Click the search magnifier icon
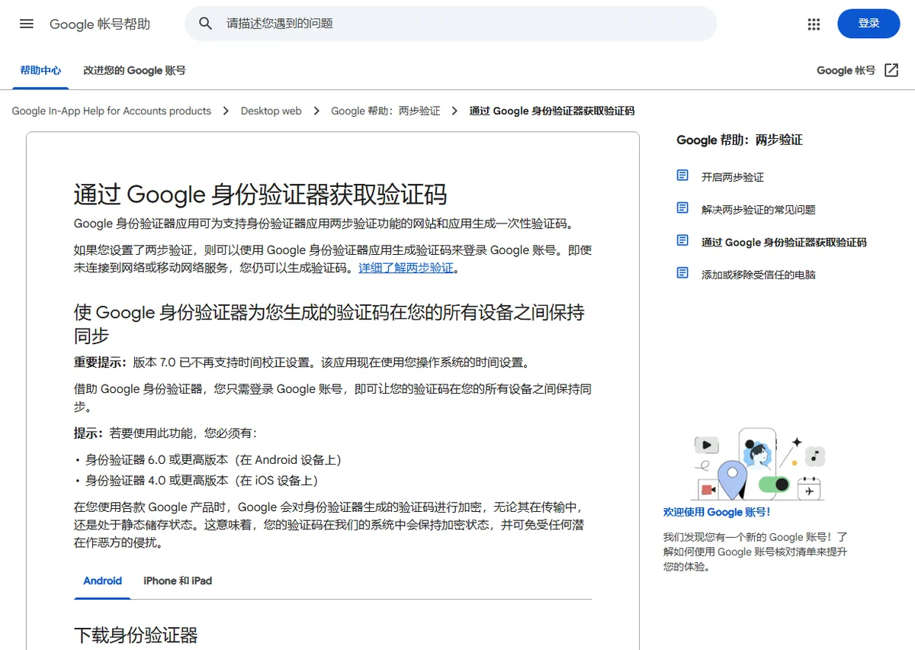Image resolution: width=915 pixels, height=650 pixels. 205,24
